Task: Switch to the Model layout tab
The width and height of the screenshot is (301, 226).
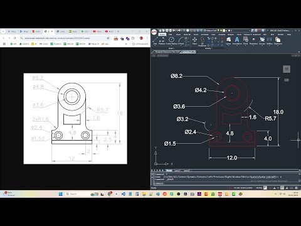Action: point(169,170)
